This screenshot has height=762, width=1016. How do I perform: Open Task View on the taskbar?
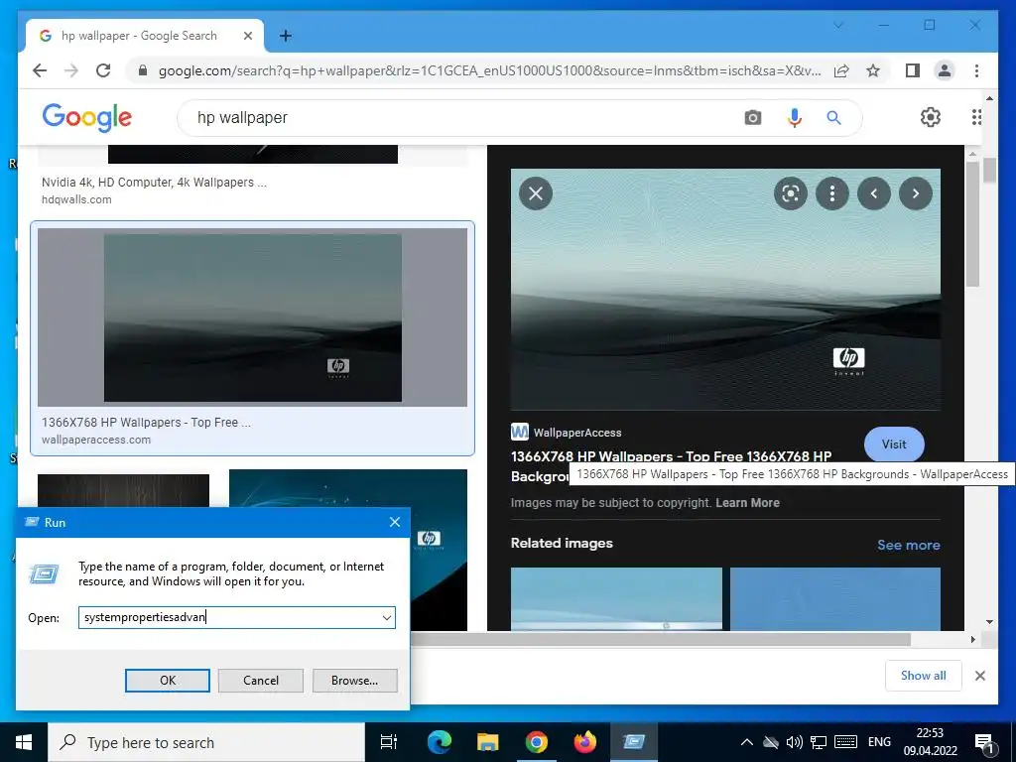click(389, 742)
